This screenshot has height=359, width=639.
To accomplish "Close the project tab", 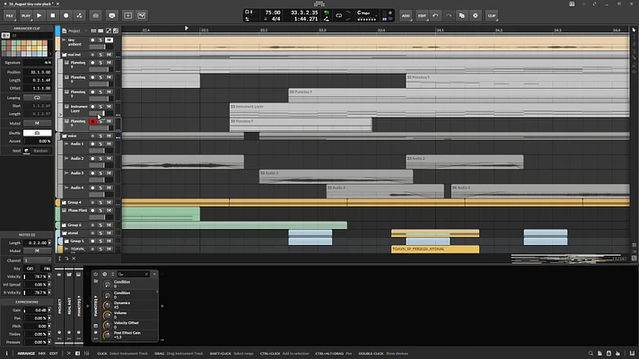I will coord(57,4).
